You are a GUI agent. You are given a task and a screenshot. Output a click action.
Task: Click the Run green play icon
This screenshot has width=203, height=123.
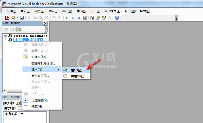pyautogui.click(x=67, y=18)
